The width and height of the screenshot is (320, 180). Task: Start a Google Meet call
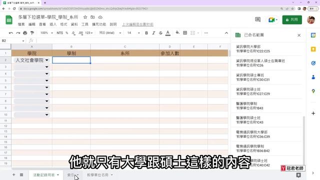tap(272, 20)
